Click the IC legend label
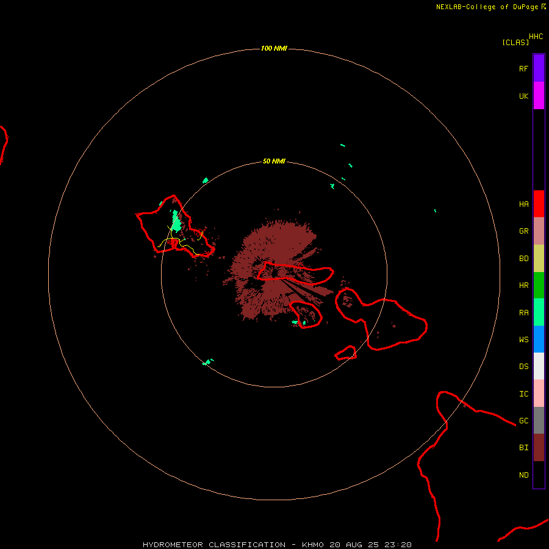The image size is (549, 549). click(x=523, y=394)
